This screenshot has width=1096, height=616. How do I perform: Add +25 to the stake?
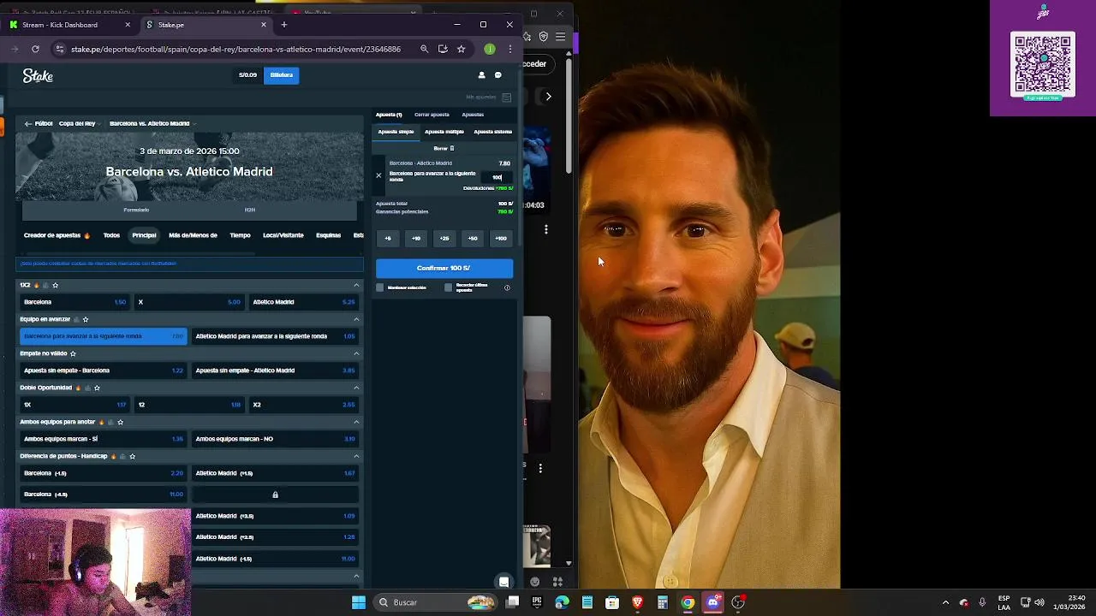click(x=444, y=239)
